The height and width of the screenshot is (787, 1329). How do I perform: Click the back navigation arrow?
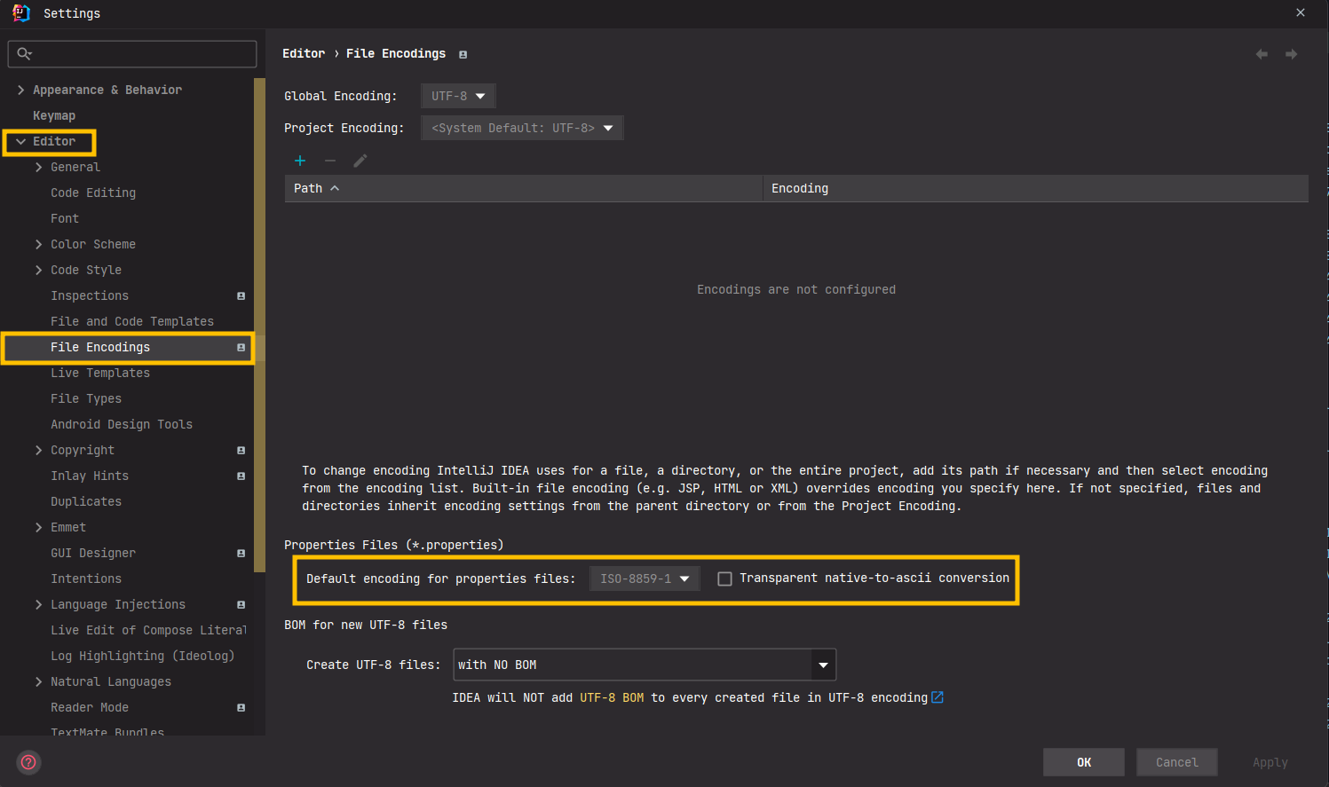1262,54
